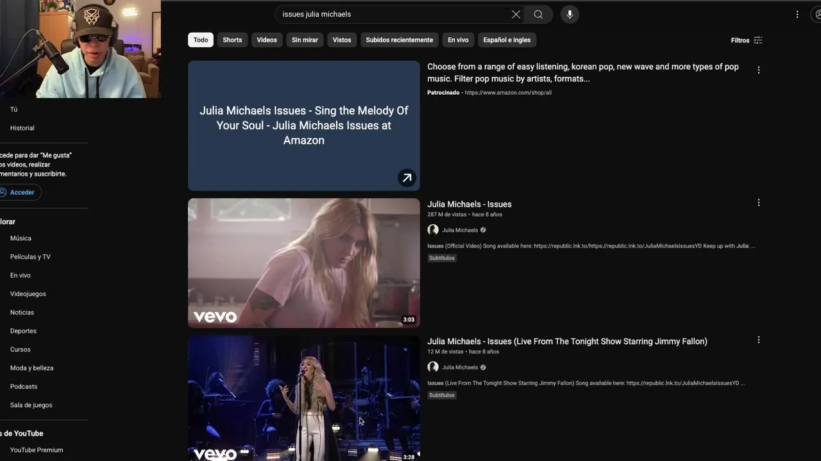
Task: Click the Acceder sign-in button
Action: (x=19, y=192)
